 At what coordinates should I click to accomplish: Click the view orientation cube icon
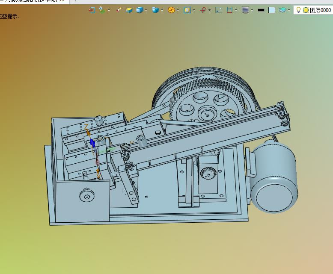point(155,10)
